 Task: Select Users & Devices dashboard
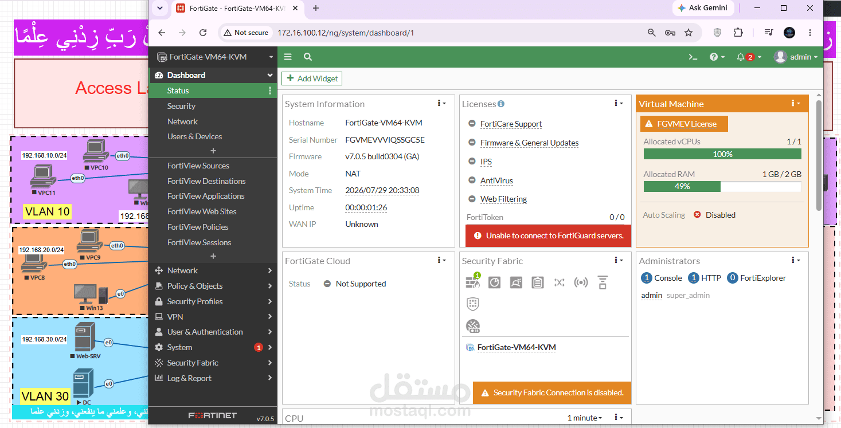(x=213, y=136)
